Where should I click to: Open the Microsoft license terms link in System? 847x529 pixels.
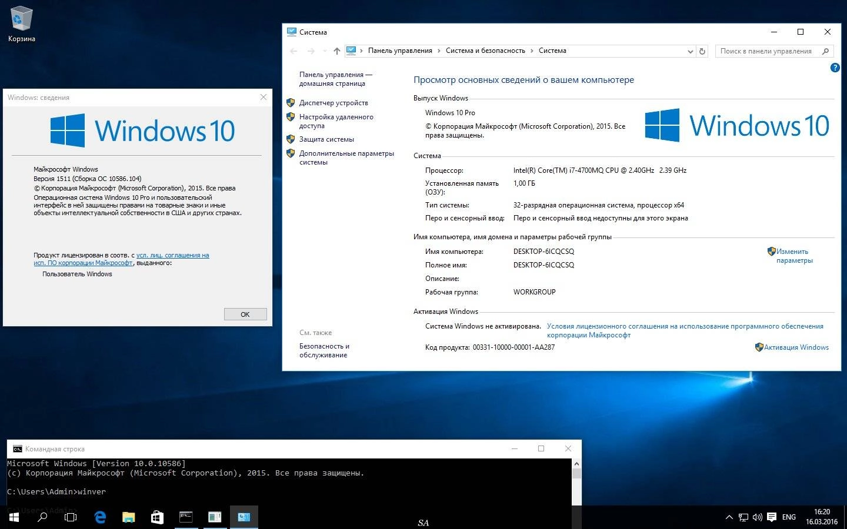point(685,330)
